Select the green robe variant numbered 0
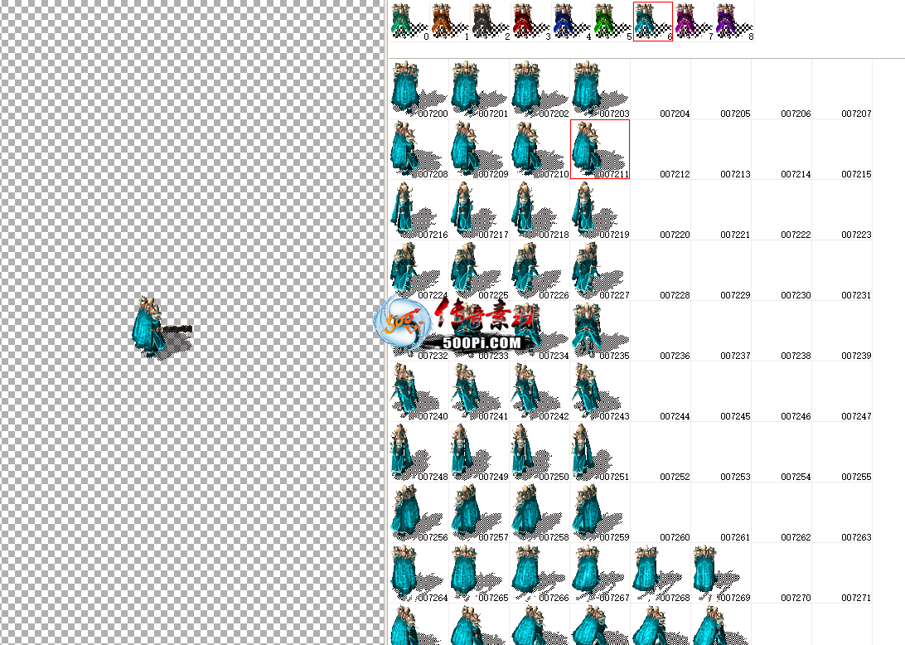The width and height of the screenshot is (905, 645). pos(409,22)
